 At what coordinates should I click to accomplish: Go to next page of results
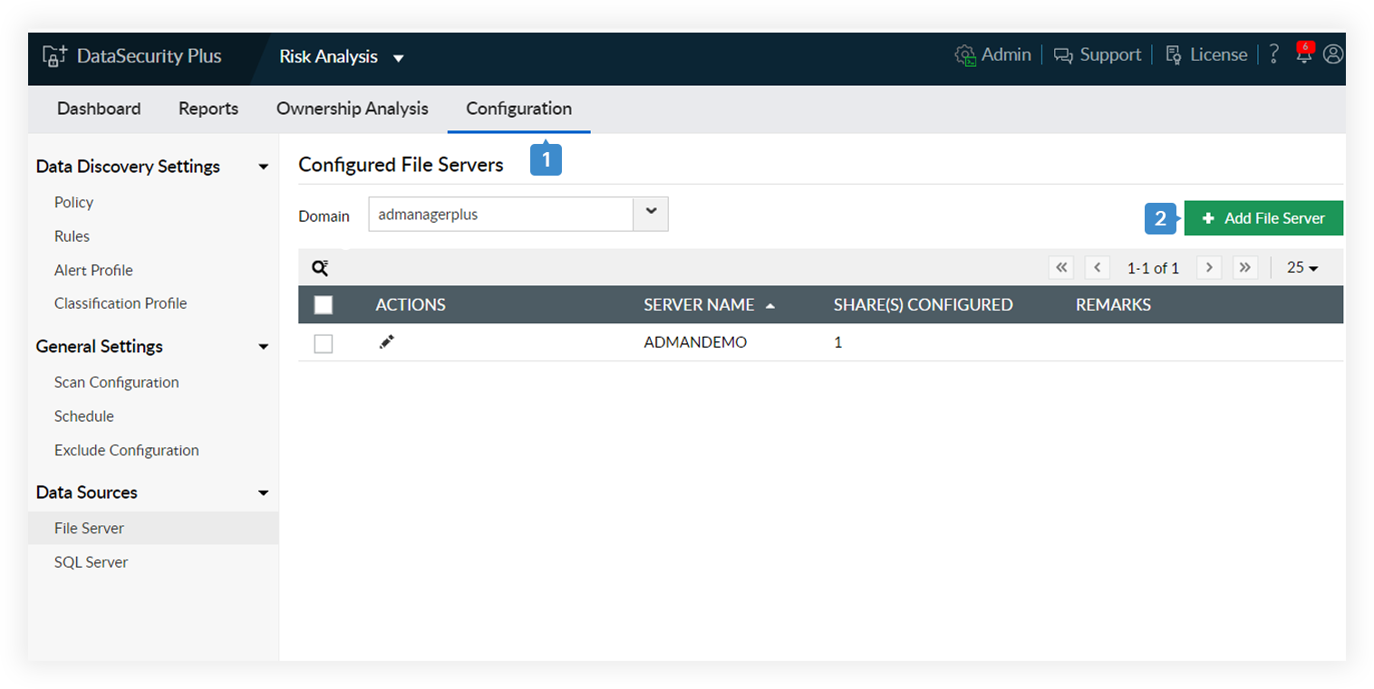[x=1209, y=267]
